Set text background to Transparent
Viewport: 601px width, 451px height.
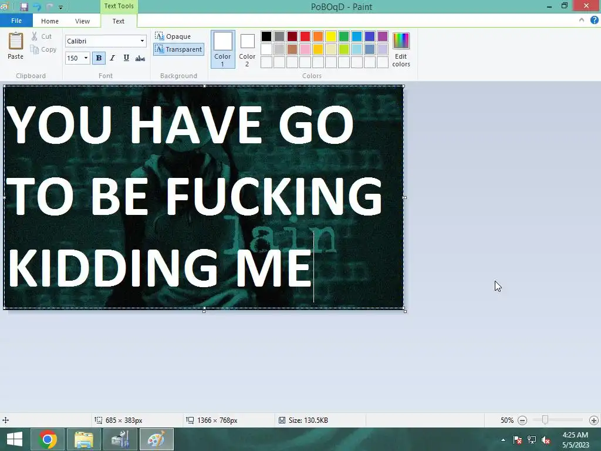pyautogui.click(x=178, y=49)
